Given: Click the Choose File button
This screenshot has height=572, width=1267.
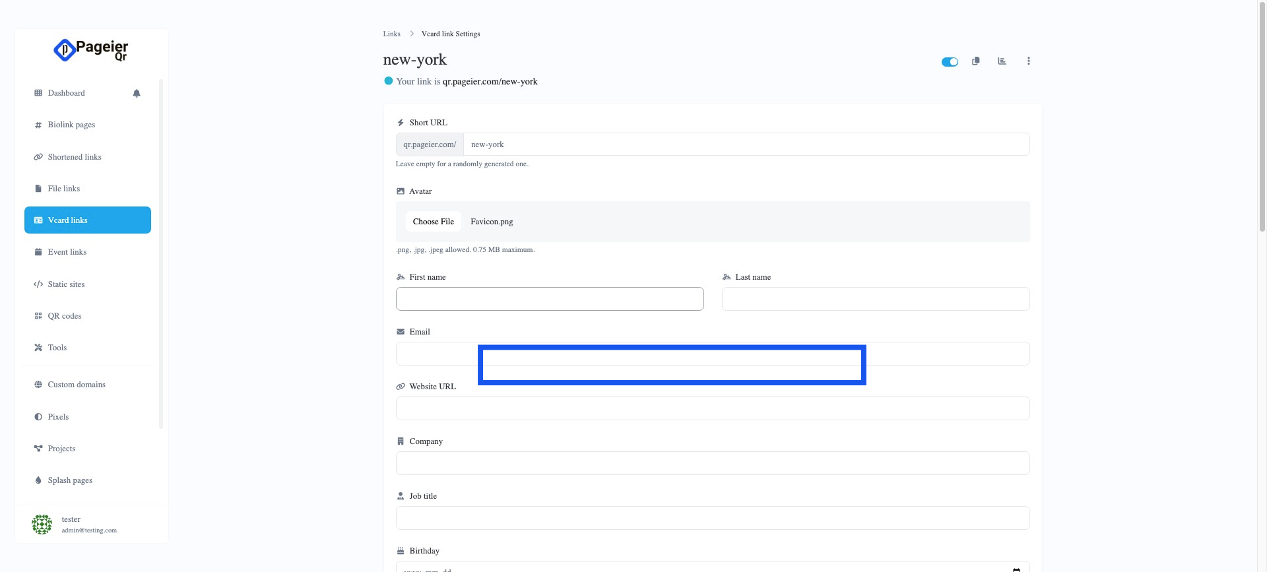Looking at the screenshot, I should [433, 222].
